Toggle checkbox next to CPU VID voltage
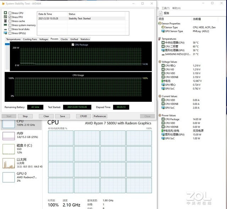 coord(163,70)
